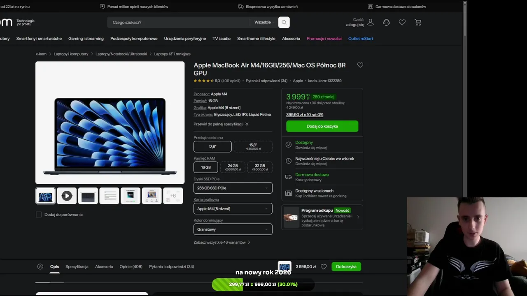Open the Smarthome i lifestyle menu
This screenshot has height=296, width=527.
point(256,39)
